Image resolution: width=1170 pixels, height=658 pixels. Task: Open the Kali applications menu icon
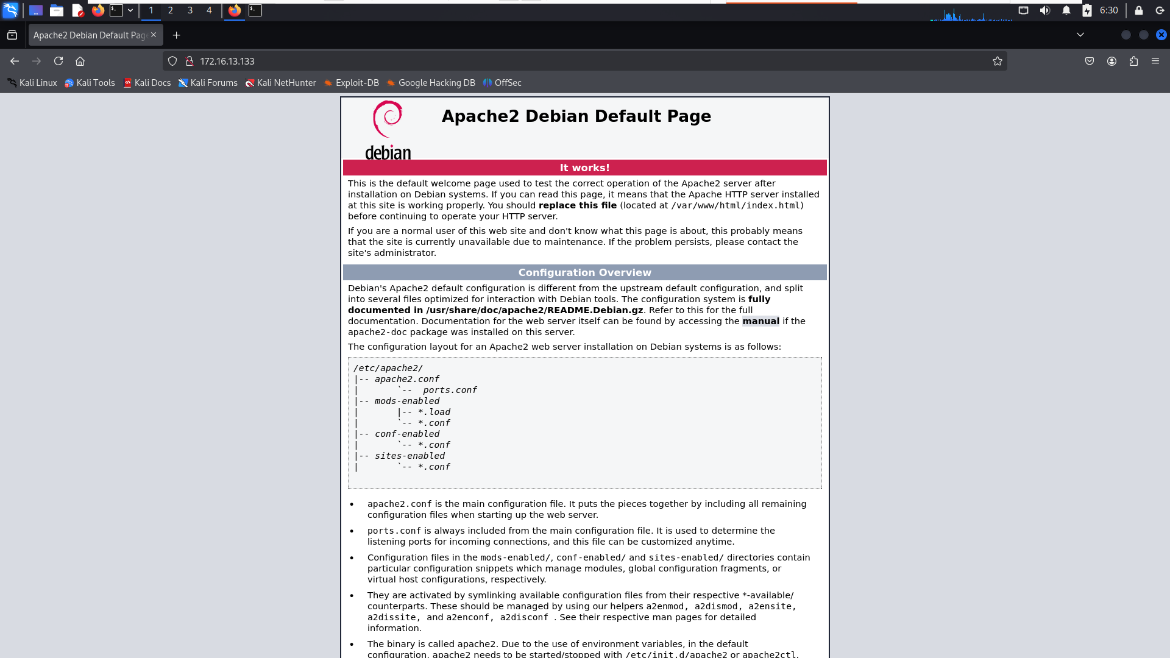click(10, 10)
